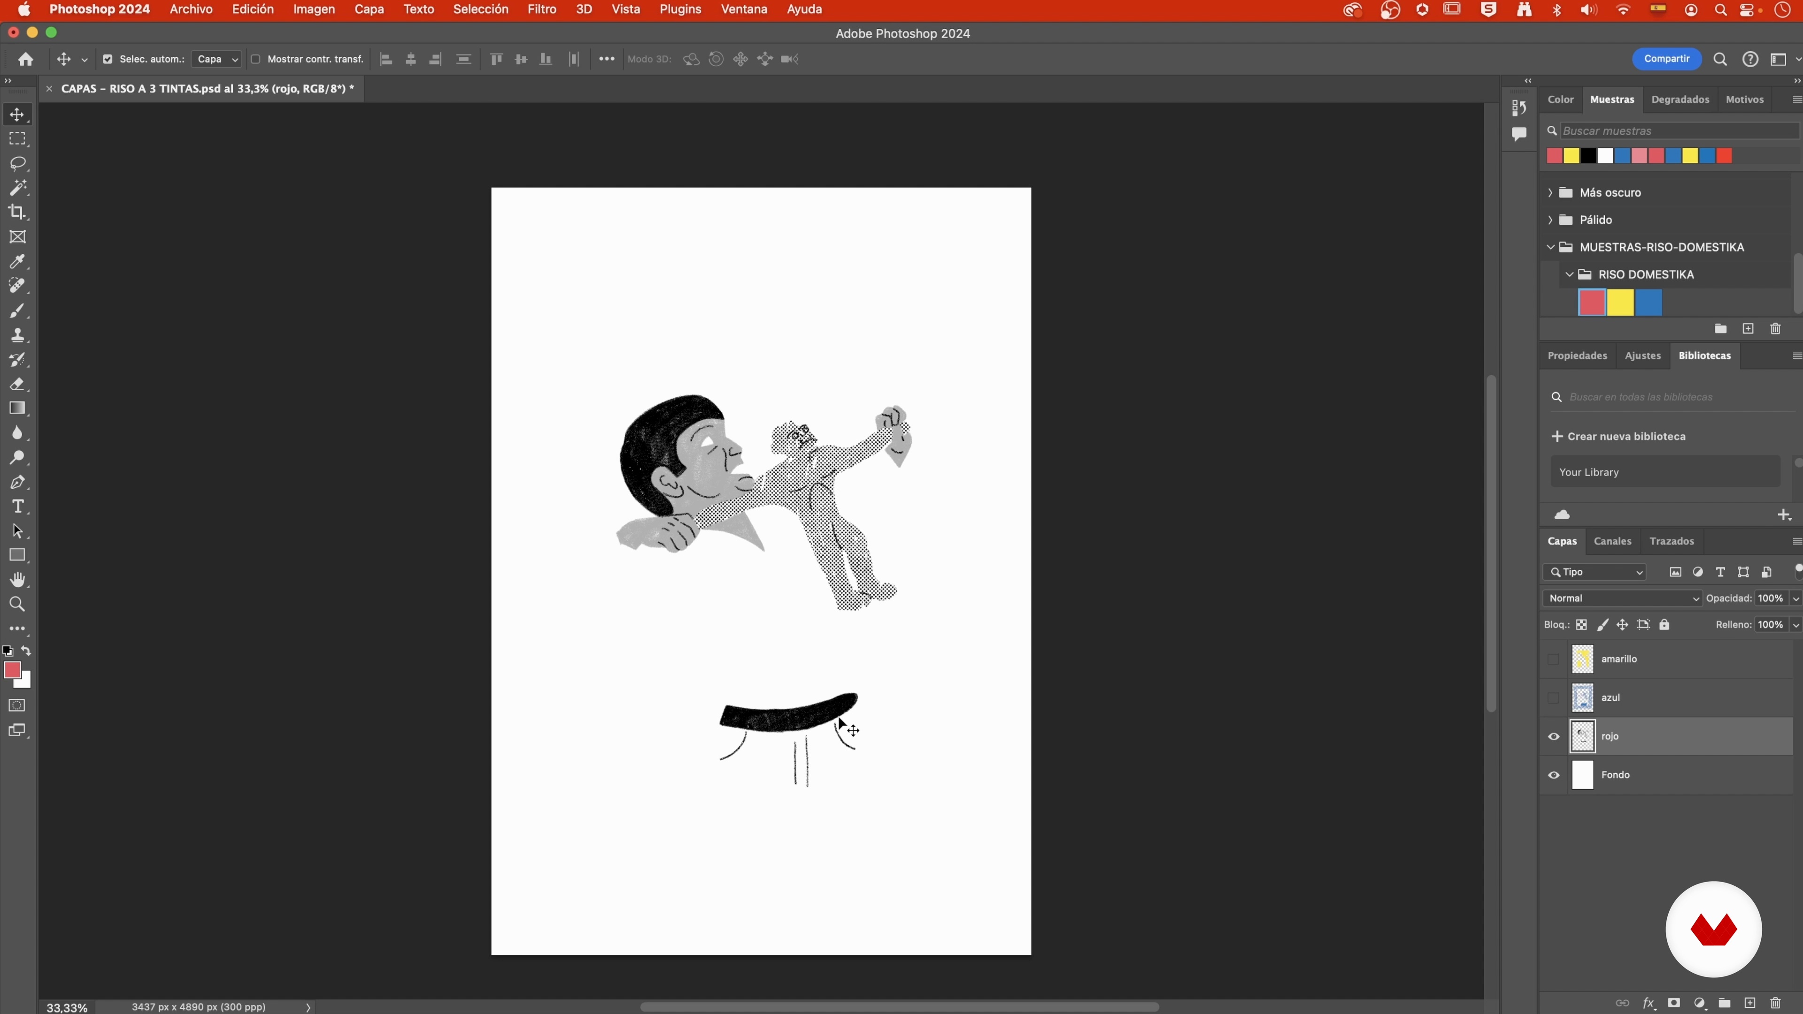
Task: Select the Lasso tool
Action: tap(17, 164)
